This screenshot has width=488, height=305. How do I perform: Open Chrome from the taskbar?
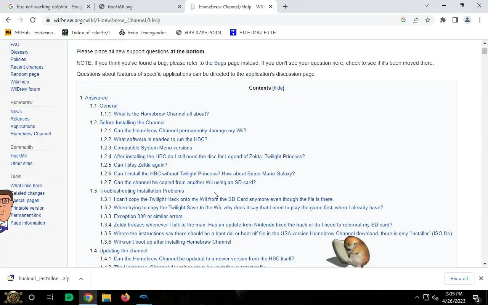click(88, 297)
